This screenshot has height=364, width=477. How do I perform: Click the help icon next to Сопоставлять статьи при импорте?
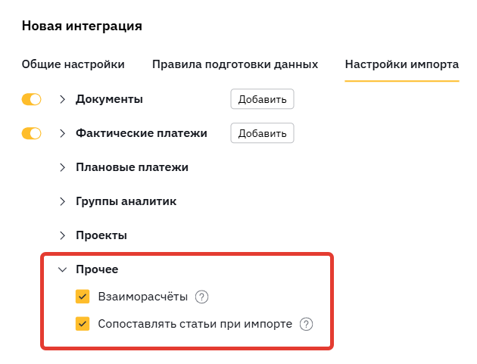[306, 324]
